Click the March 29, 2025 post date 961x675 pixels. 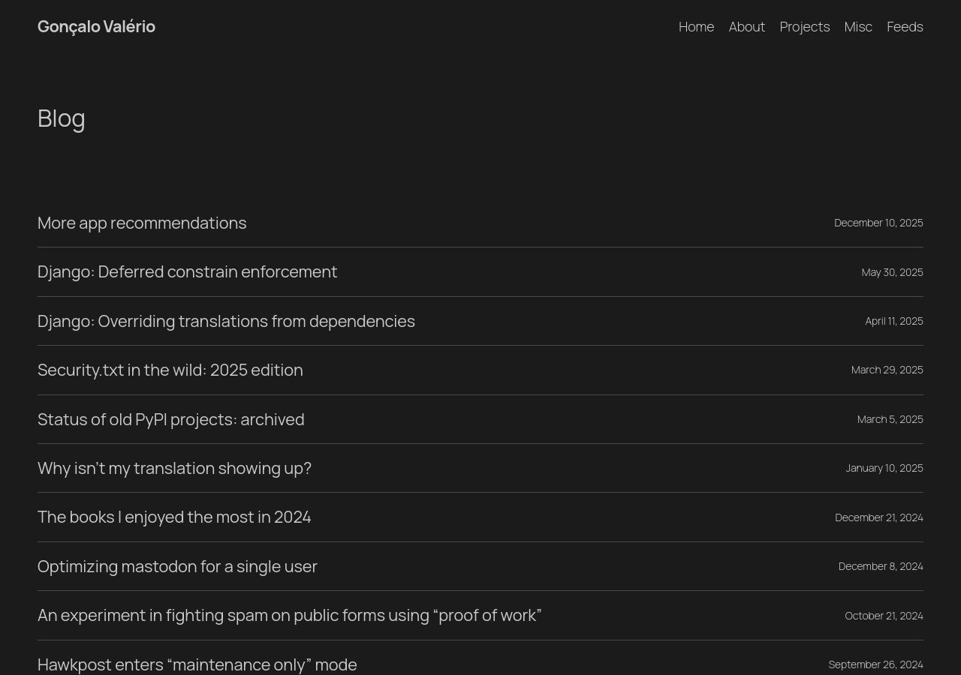[887, 370]
